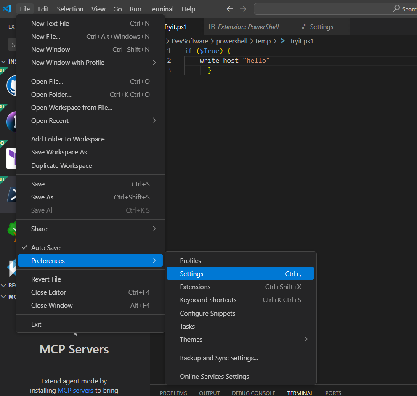Image resolution: width=417 pixels, height=396 pixels.
Task: Select Settings from the Preferences submenu
Action: [191, 274]
